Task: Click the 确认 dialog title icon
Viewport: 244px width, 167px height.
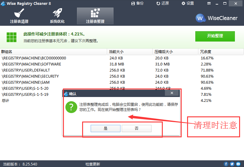Action: pos(66,94)
